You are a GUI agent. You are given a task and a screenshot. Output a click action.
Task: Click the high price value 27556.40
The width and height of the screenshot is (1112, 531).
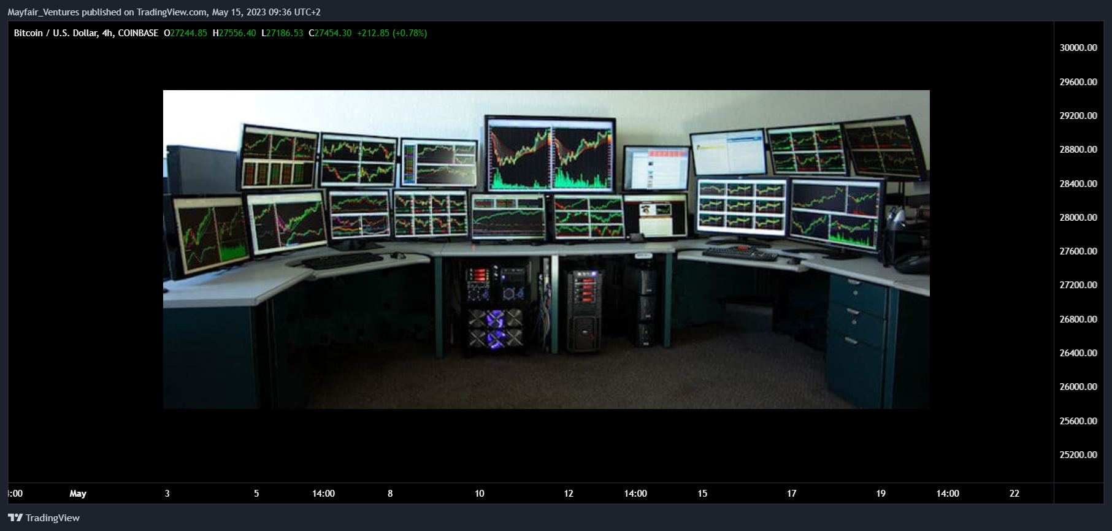[x=237, y=33]
